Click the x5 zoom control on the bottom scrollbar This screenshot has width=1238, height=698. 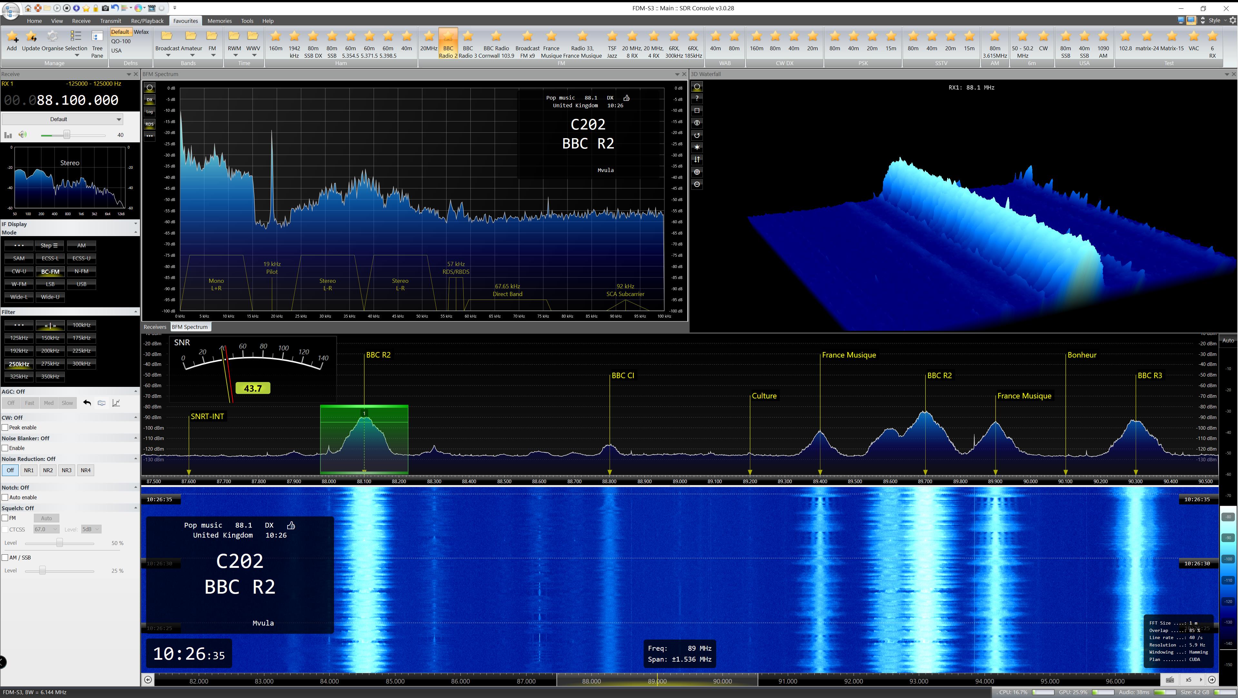(x=1188, y=680)
